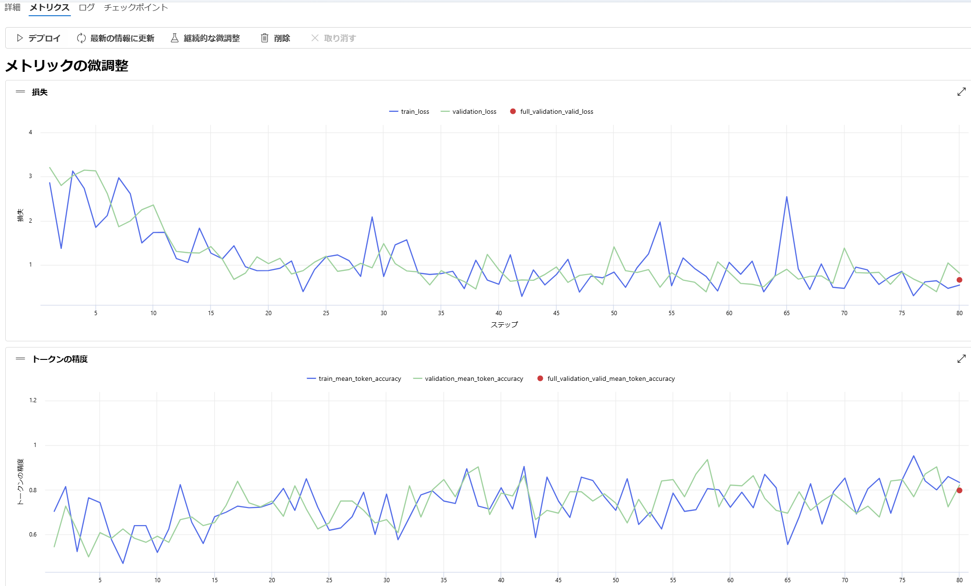Click the flask icon for continuous fine-tuning
971x586 pixels.
click(x=175, y=38)
